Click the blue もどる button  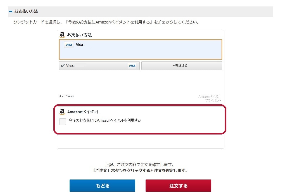[103, 186]
